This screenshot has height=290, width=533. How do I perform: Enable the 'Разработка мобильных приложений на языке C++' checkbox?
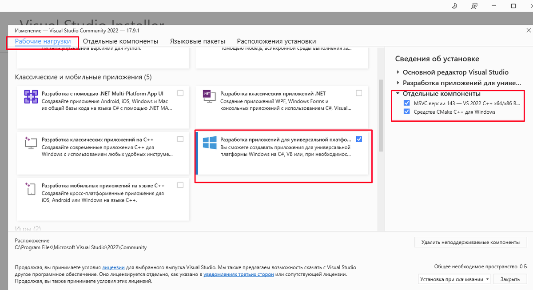[180, 185]
